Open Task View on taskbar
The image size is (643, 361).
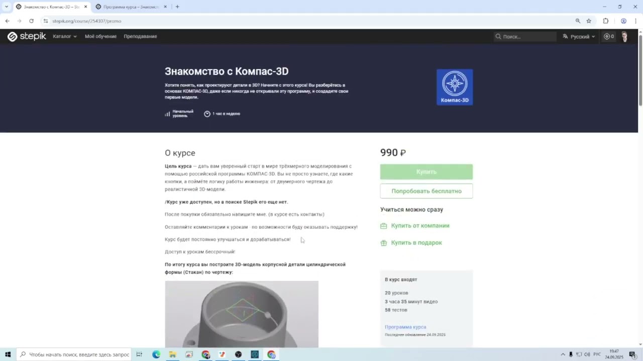[139, 354]
